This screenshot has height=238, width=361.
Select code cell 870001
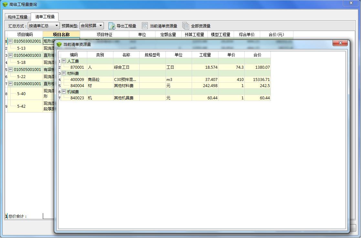click(x=74, y=67)
